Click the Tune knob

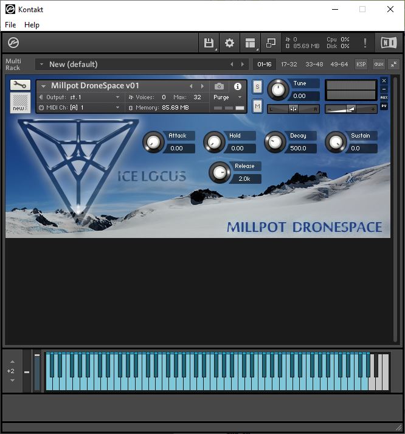278,89
